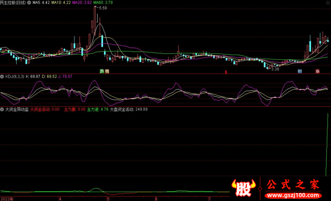
Task: Click the 公式之家 title text
Action: [x=293, y=184]
